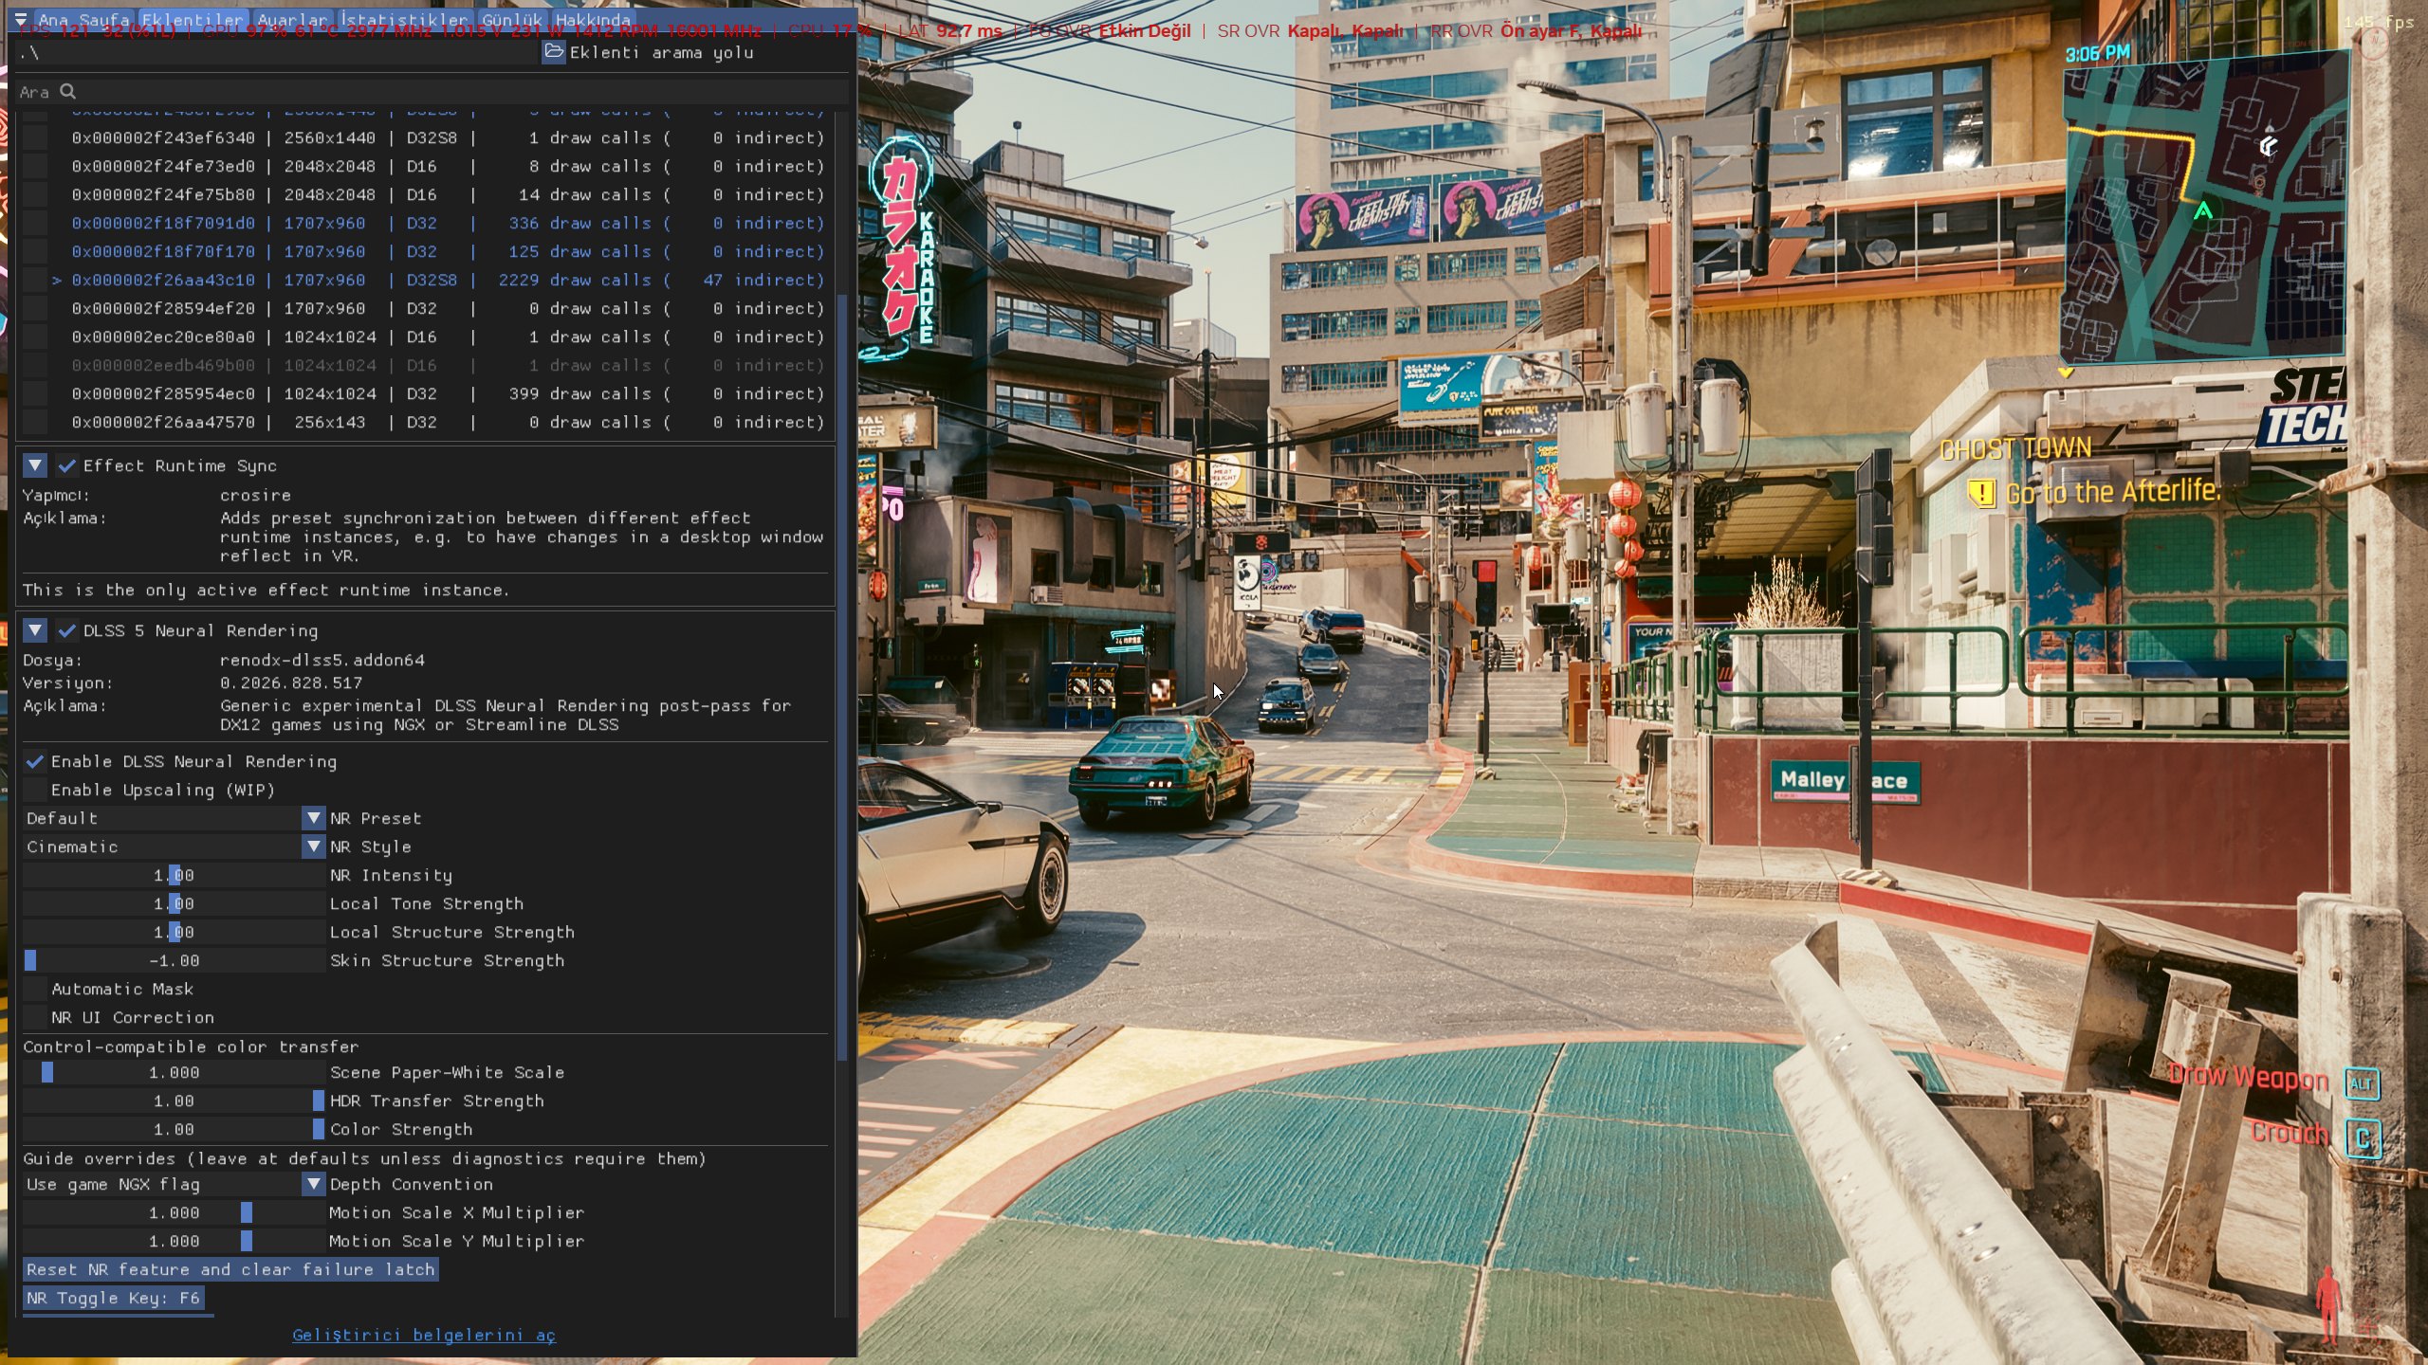Click the green player arrow on the minimap
Image resolution: width=2428 pixels, height=1365 pixels.
2203,210
